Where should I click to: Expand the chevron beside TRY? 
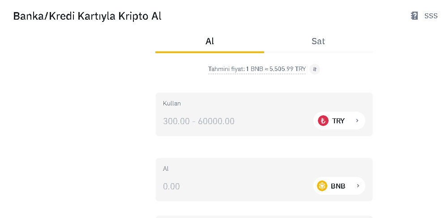357,121
